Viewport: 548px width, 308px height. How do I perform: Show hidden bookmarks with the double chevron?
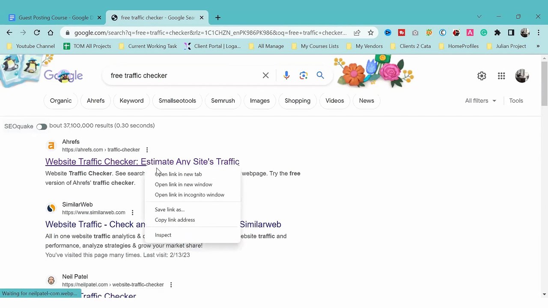[538, 46]
